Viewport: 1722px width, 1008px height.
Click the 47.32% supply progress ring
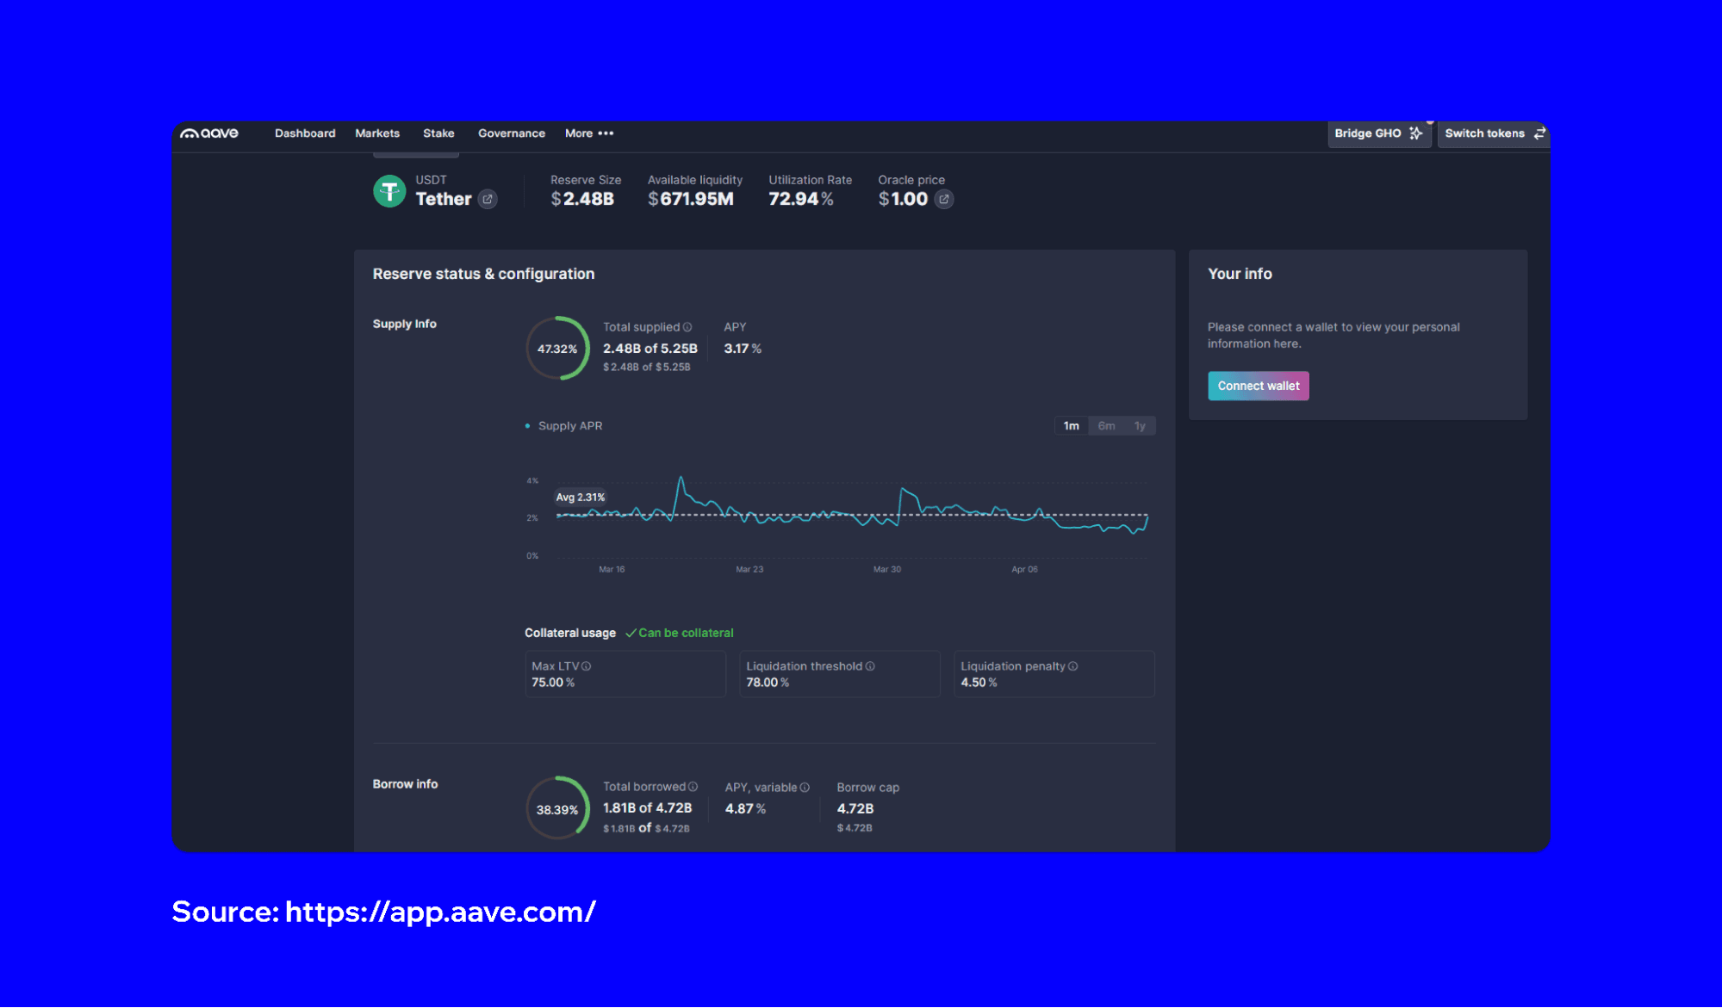pyautogui.click(x=556, y=349)
